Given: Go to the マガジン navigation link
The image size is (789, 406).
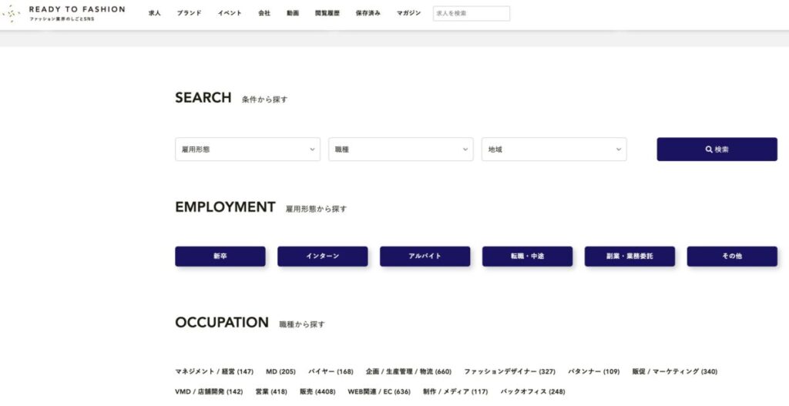Looking at the screenshot, I should (408, 13).
